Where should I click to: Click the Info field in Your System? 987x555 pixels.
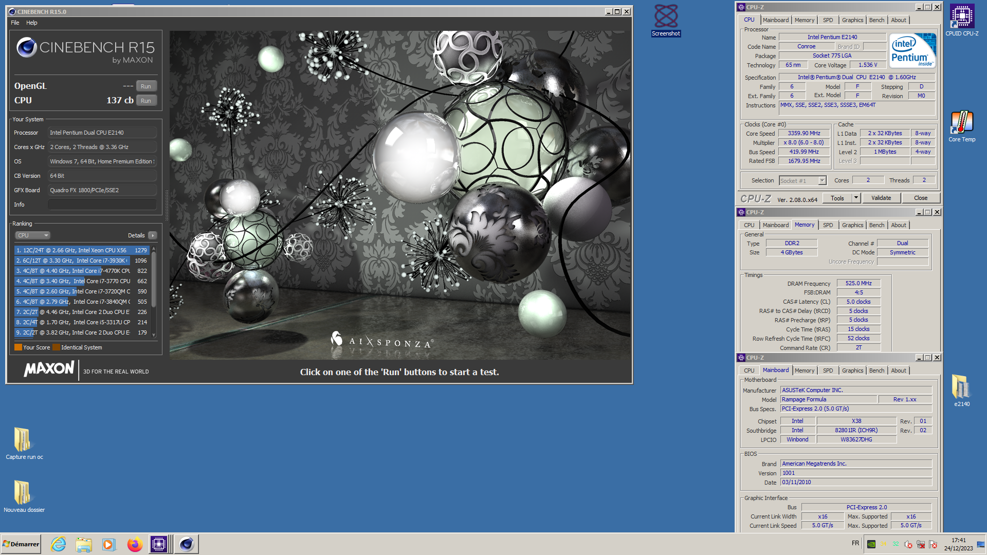tap(102, 205)
